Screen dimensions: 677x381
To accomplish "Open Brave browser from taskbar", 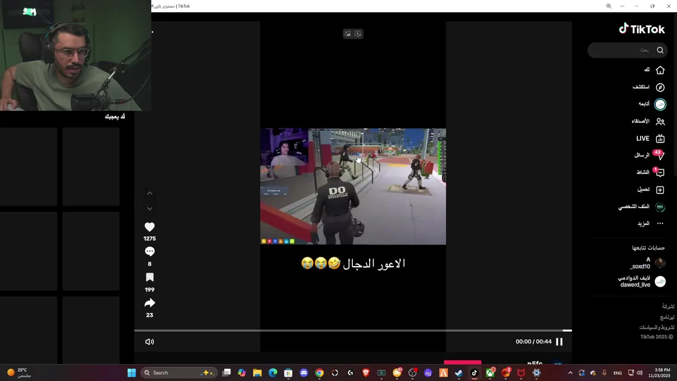I will tap(365, 373).
